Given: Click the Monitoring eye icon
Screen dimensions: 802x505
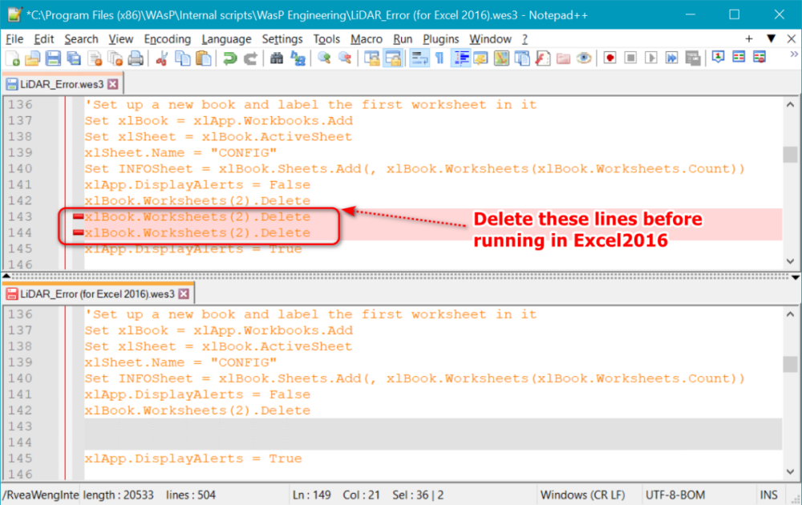Looking at the screenshot, I should pyautogui.click(x=584, y=58).
